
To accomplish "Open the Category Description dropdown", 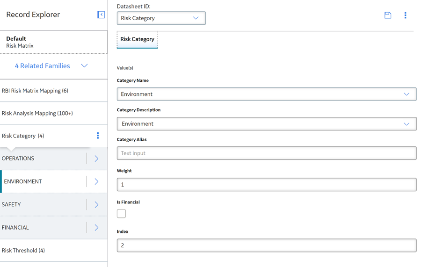I will point(267,124).
